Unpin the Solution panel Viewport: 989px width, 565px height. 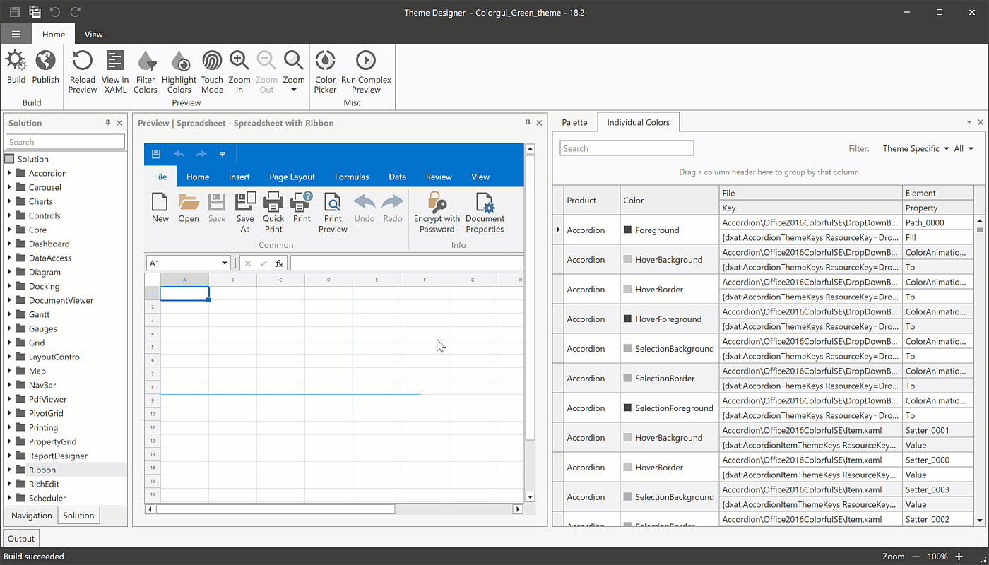coord(109,122)
